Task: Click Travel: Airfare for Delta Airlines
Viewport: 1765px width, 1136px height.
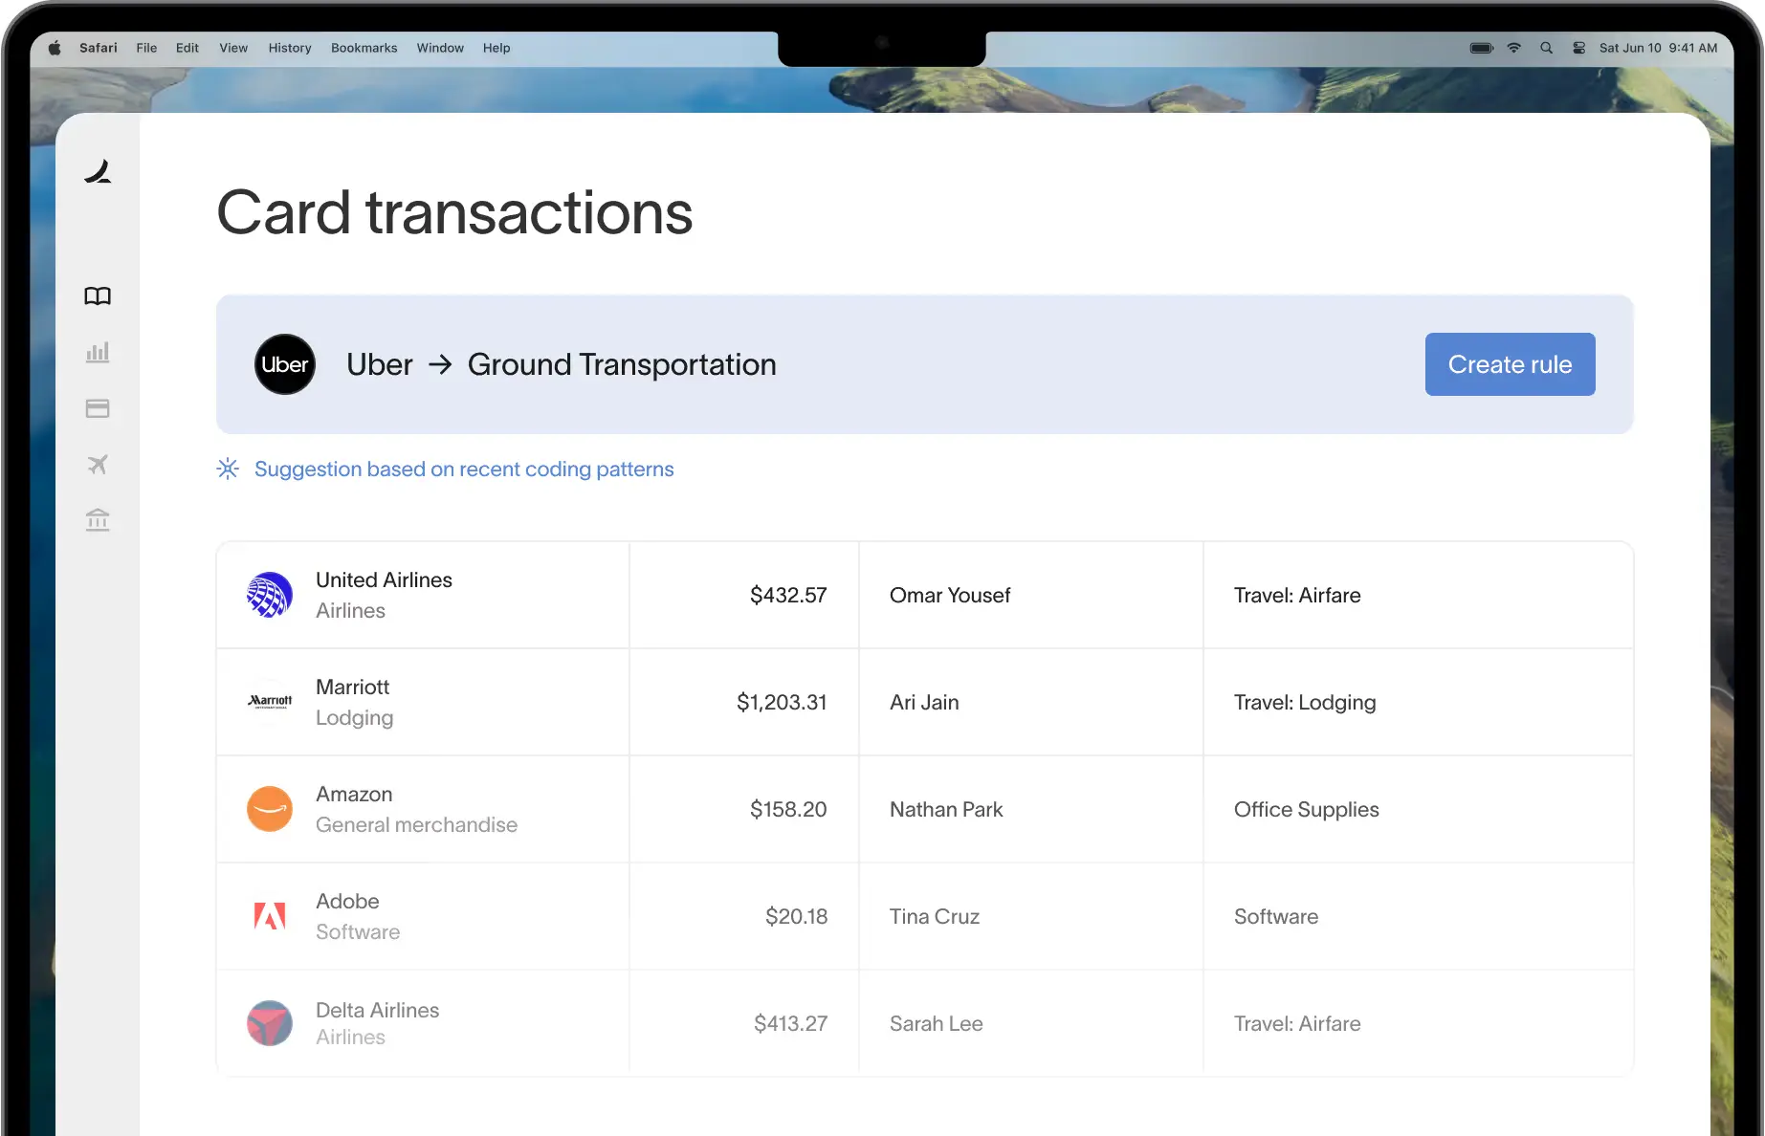Action: (x=1297, y=1023)
